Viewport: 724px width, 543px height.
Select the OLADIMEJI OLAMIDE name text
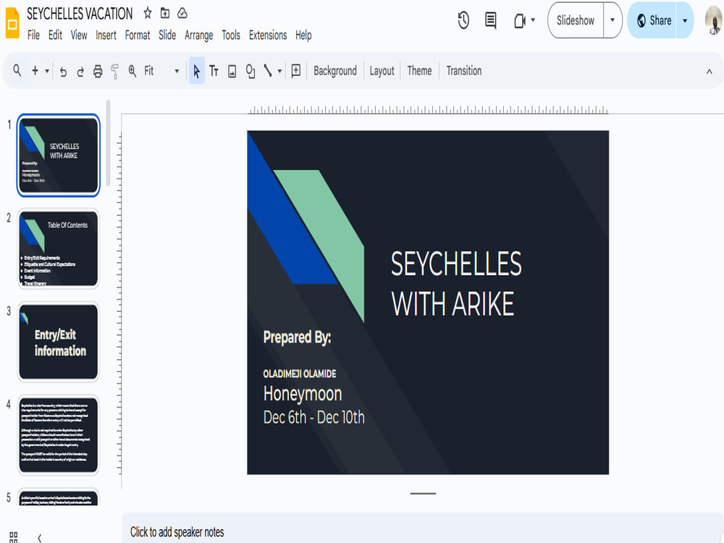pyautogui.click(x=300, y=374)
